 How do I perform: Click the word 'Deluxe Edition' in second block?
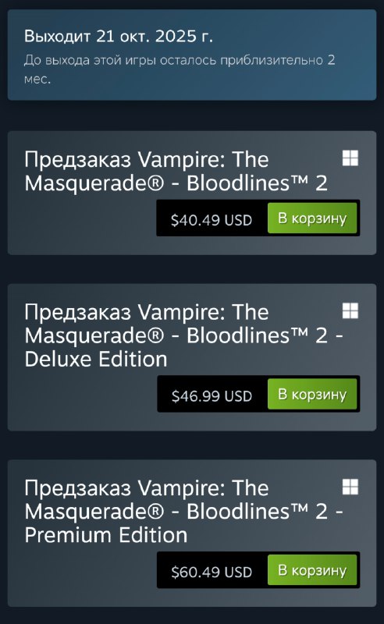pyautogui.click(x=95, y=360)
